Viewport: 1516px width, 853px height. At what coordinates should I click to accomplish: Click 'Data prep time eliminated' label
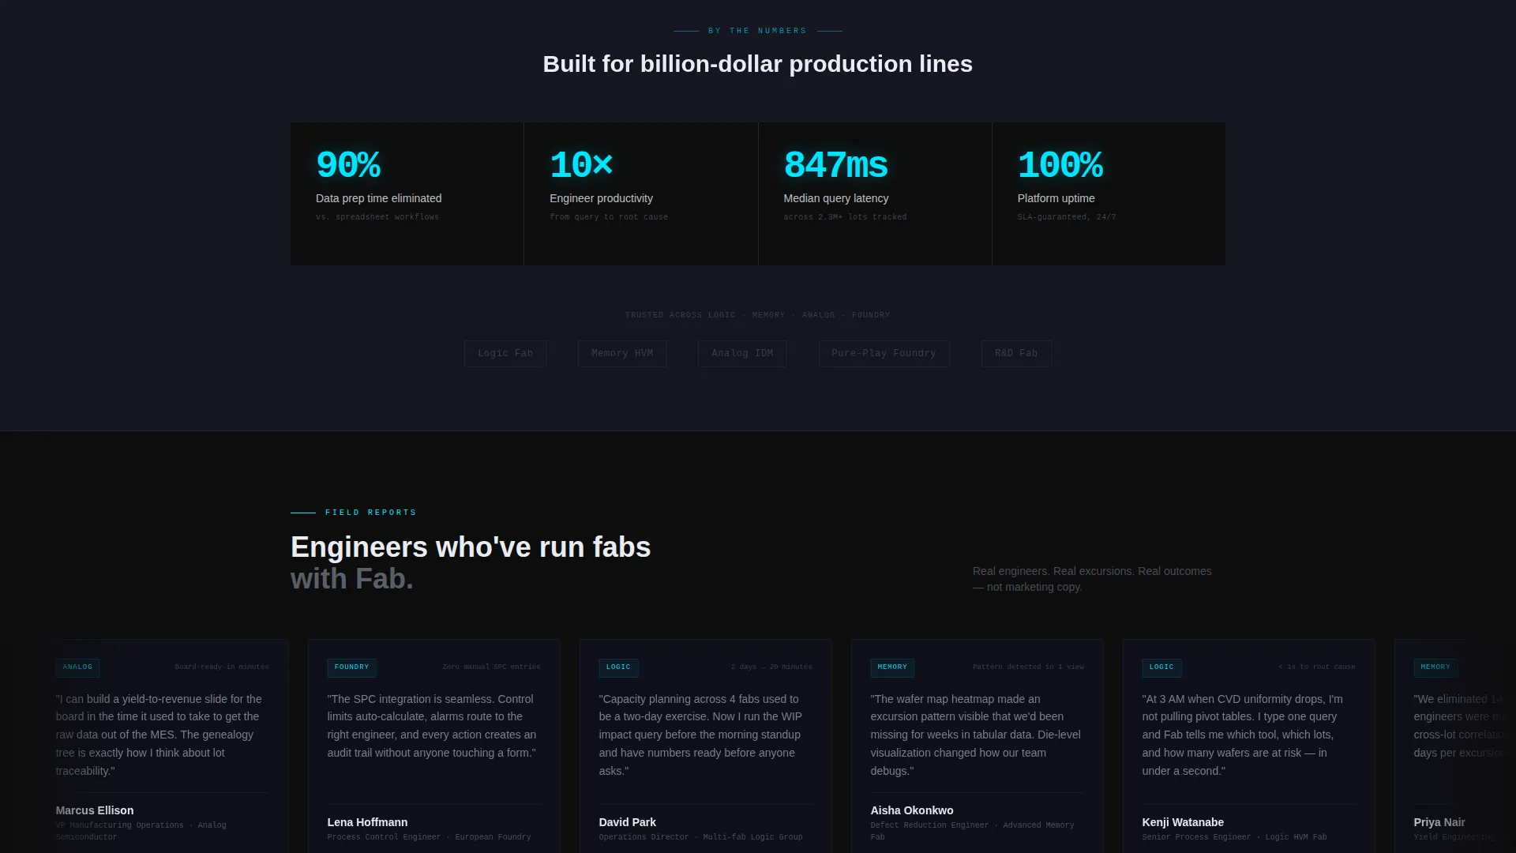[379, 198]
